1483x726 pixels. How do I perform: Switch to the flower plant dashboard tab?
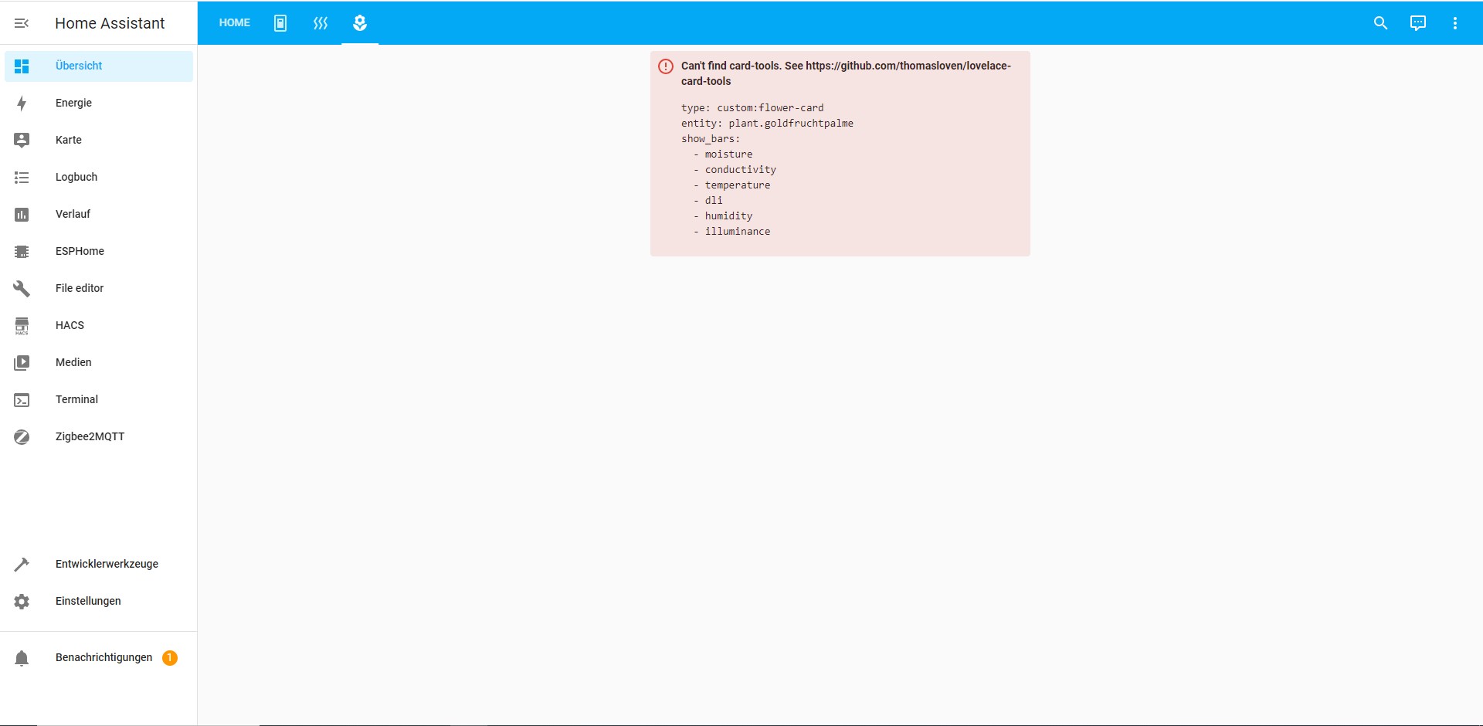[x=360, y=23]
